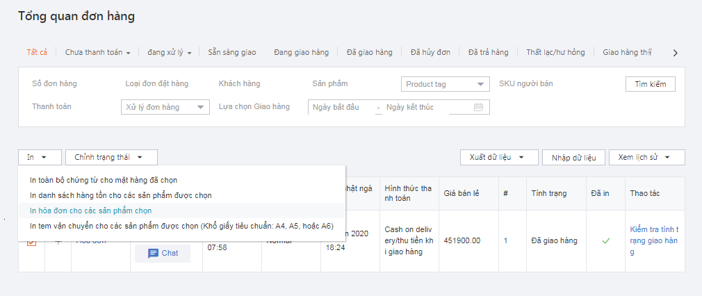Image resolution: width=702 pixels, height=296 pixels.
Task: Click the Tìm kiếm search button
Action: tap(650, 84)
